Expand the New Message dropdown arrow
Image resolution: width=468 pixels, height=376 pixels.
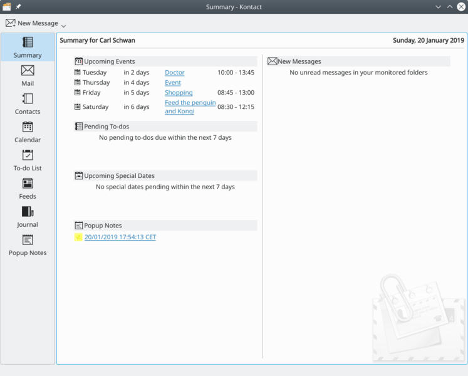(63, 26)
